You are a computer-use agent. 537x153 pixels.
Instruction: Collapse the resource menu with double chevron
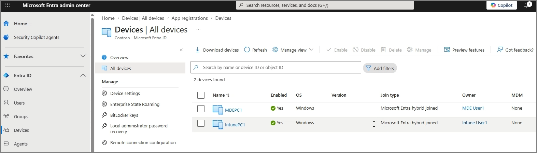click(181, 50)
